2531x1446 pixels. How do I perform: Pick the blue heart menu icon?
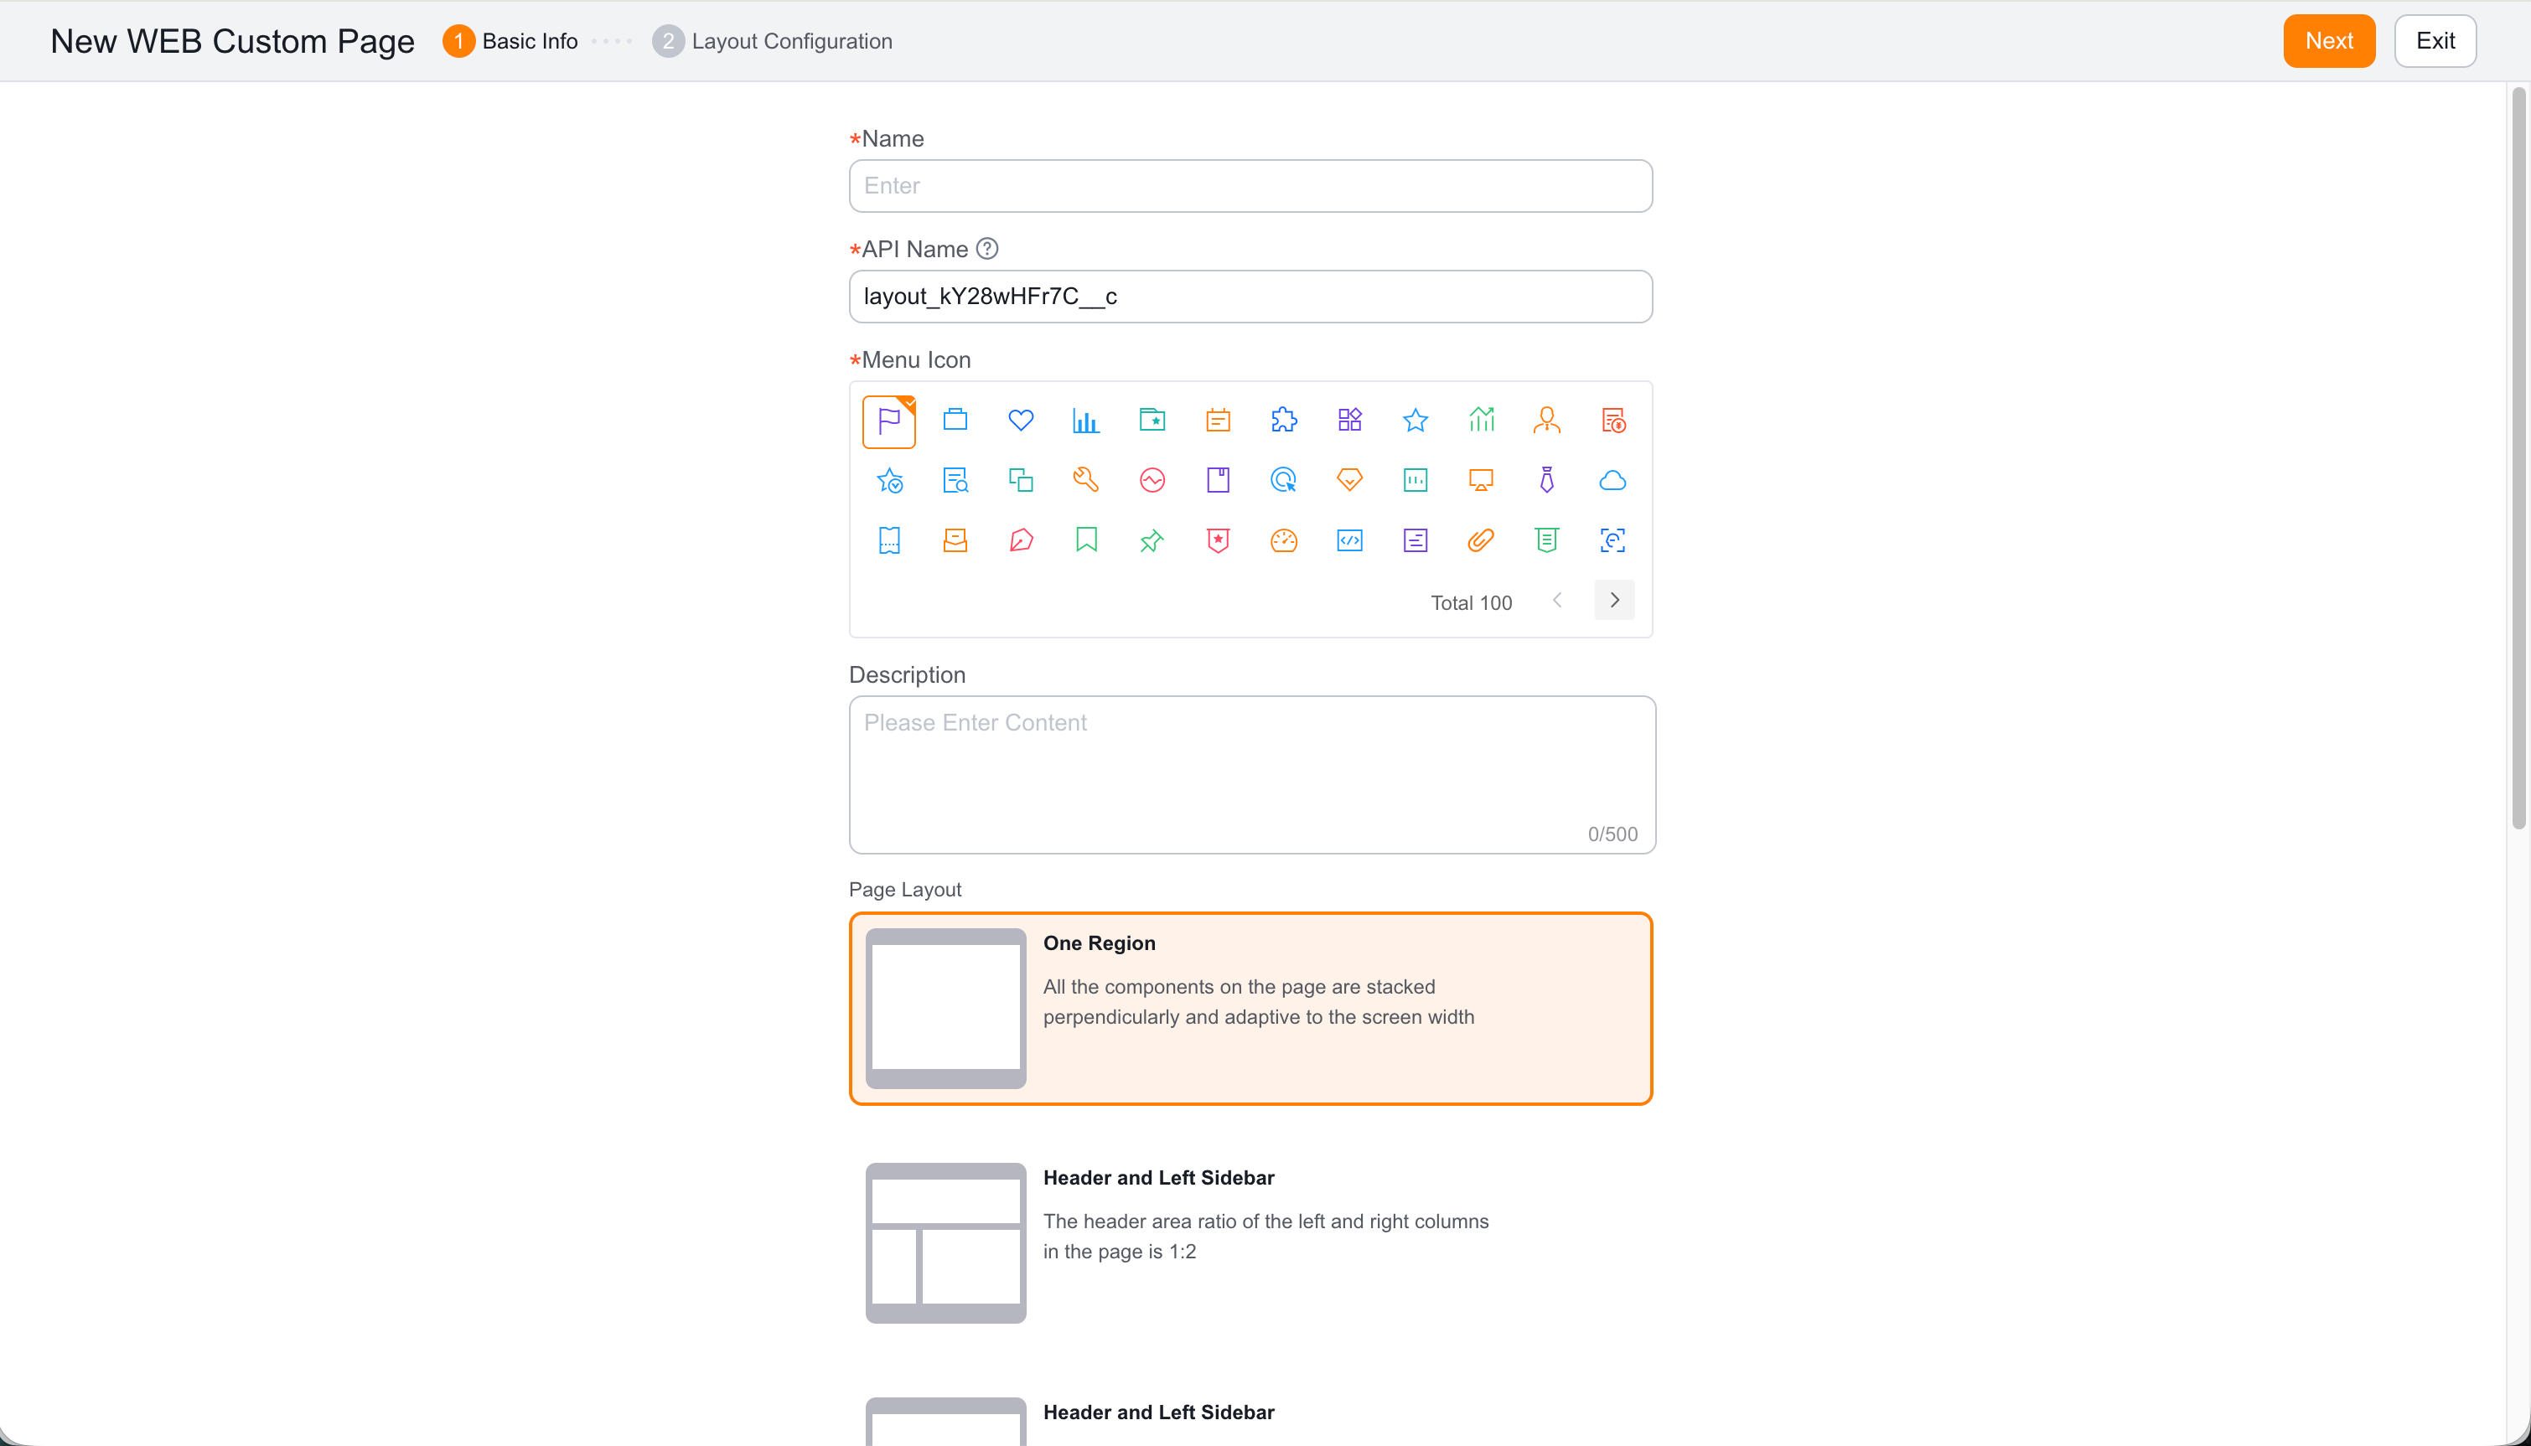coord(1020,420)
